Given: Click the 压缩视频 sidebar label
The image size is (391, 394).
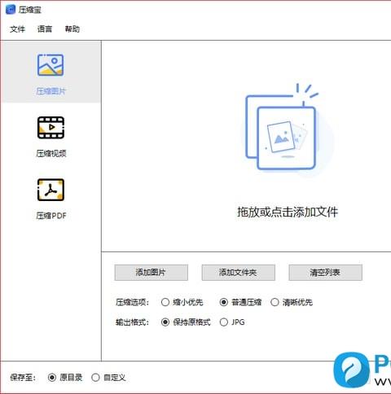Looking at the screenshot, I should tap(51, 154).
